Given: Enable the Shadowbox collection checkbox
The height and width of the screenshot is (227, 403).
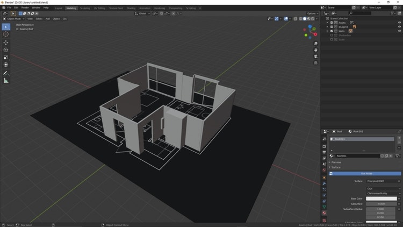Looking at the screenshot, I should [332, 36].
